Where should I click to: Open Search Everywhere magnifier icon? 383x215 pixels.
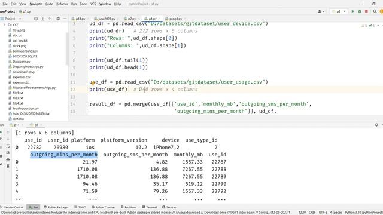pyautogui.click(x=375, y=11)
